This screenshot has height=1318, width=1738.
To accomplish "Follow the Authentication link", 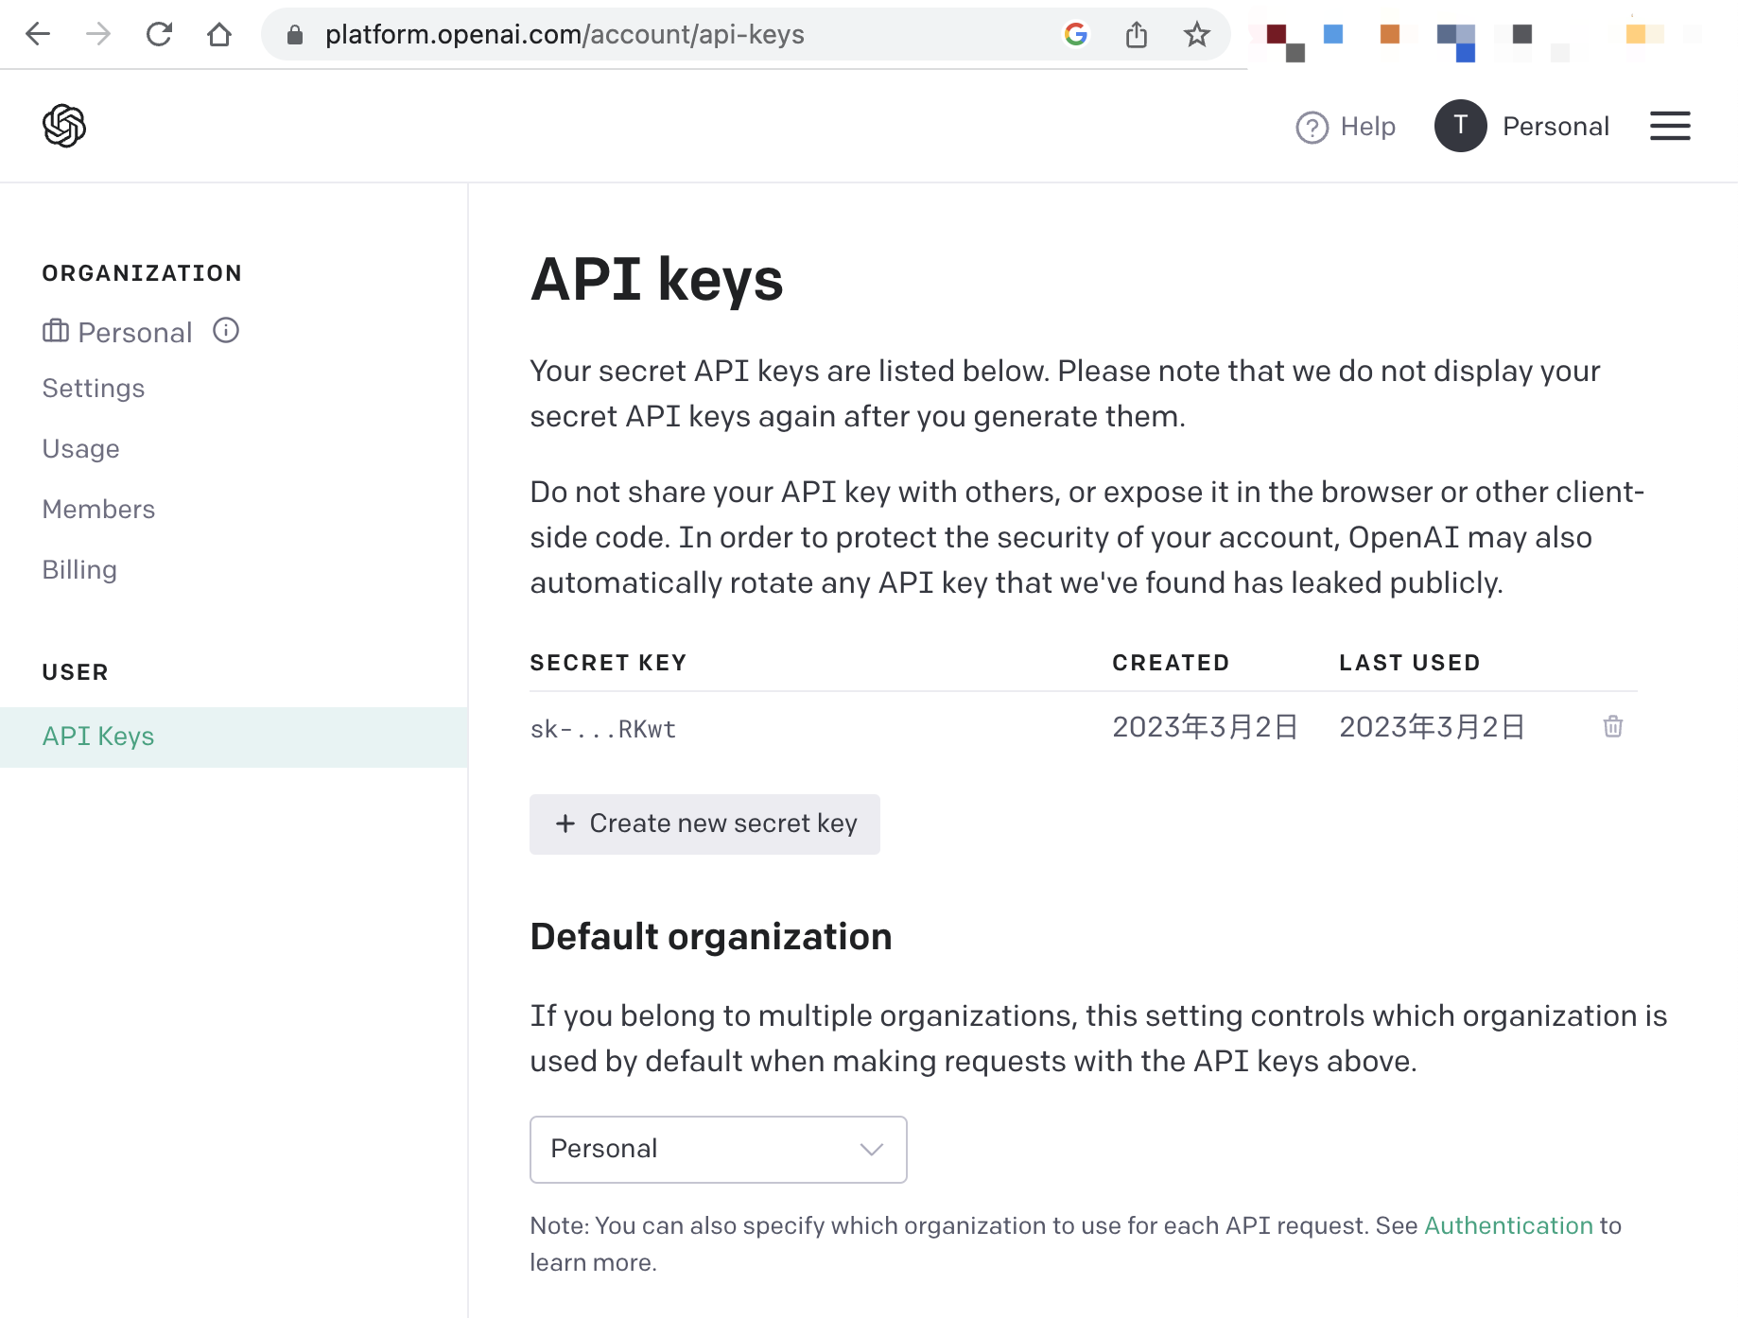I will pos(1508,1226).
